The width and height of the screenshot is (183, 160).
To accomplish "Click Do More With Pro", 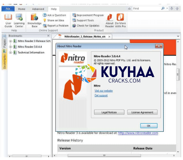I will click(x=120, y=21).
